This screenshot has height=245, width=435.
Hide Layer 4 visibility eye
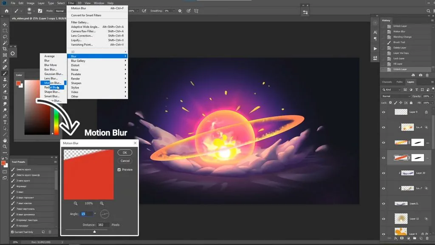coord(384,234)
